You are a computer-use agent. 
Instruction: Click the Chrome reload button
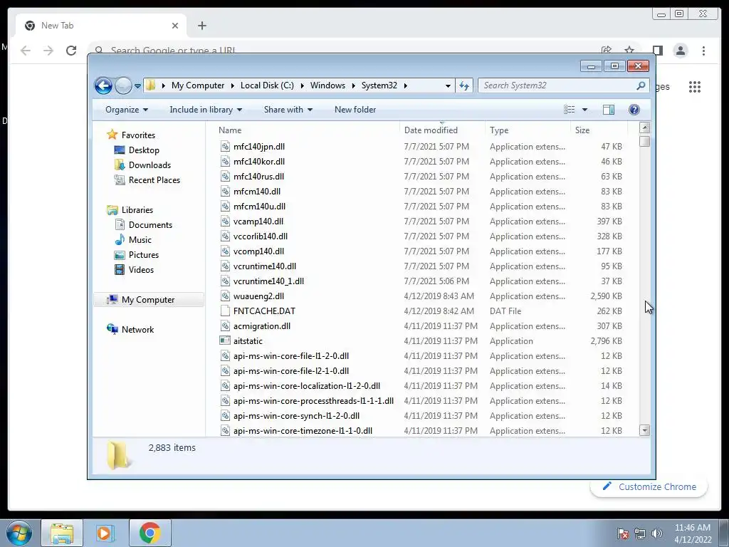pyautogui.click(x=71, y=51)
